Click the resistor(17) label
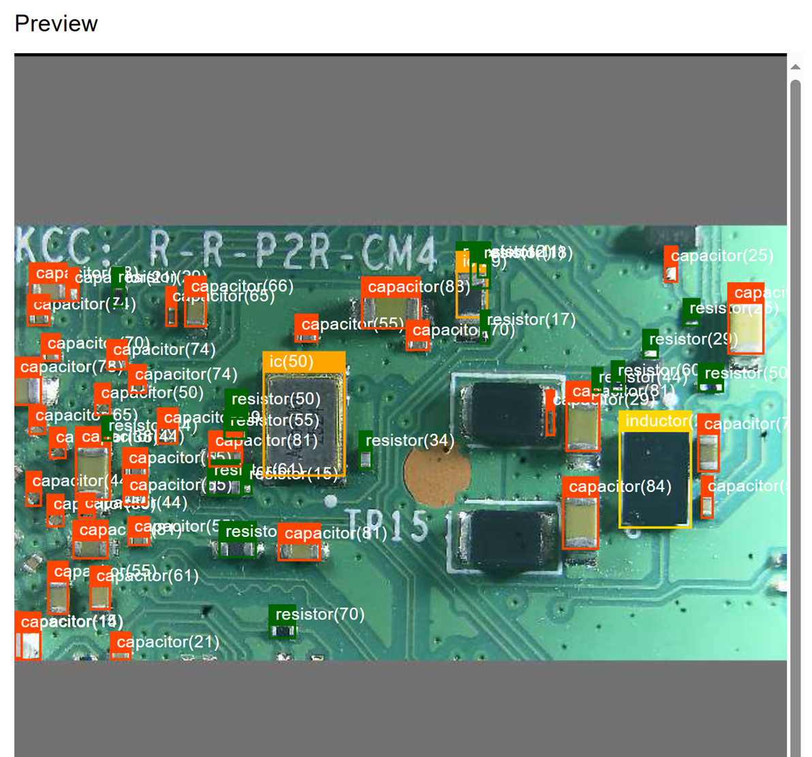The image size is (812, 757). coord(531,320)
